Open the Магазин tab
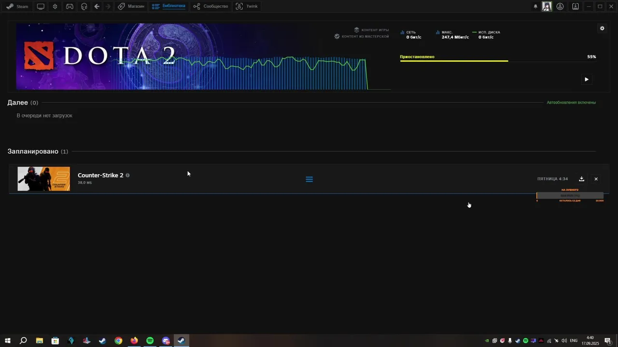Image resolution: width=618 pixels, height=347 pixels. pyautogui.click(x=131, y=6)
